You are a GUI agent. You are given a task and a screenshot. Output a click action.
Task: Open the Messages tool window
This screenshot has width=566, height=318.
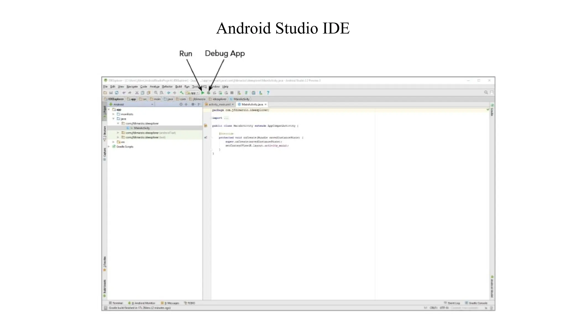tap(170, 303)
